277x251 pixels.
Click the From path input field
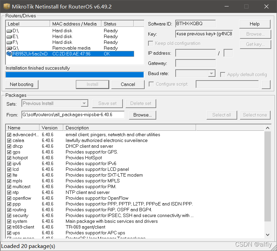(x=73, y=115)
